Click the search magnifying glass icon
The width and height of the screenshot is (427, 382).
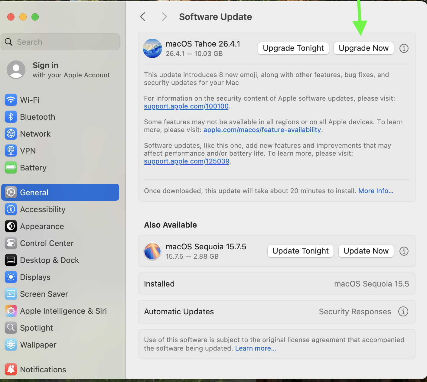(9, 42)
